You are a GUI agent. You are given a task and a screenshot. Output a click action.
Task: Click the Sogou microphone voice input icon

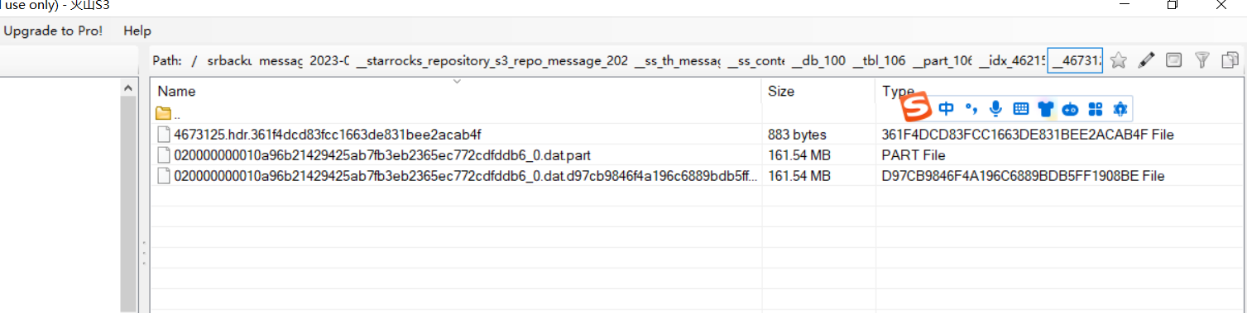coord(996,108)
